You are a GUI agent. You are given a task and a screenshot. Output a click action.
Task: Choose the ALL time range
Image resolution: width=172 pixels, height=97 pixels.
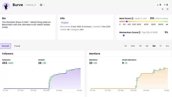coord(167,46)
